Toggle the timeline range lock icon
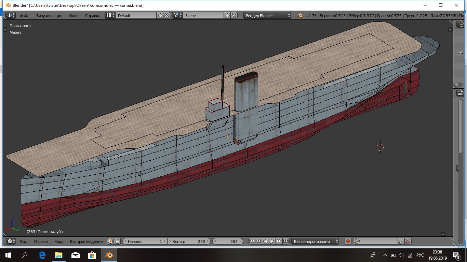Screen dimensions: 467x262 (x=117, y=241)
